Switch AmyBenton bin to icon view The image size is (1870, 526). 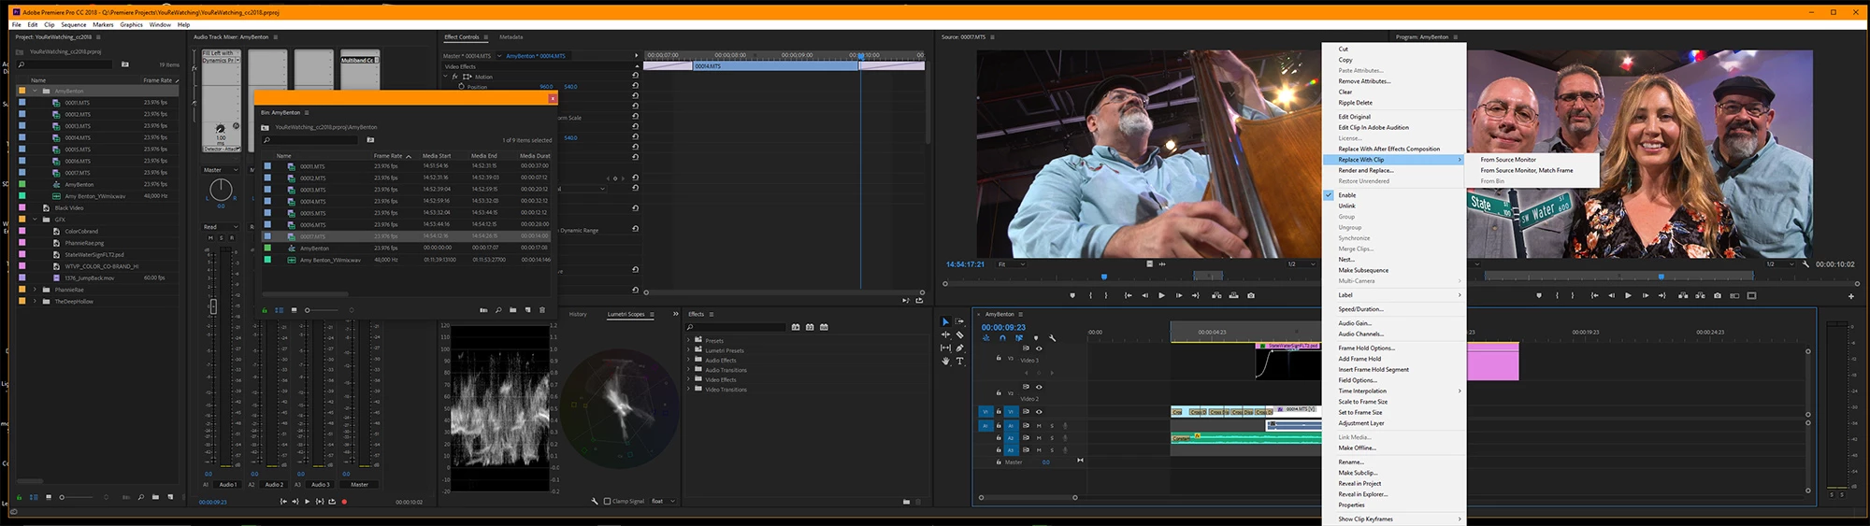294,310
